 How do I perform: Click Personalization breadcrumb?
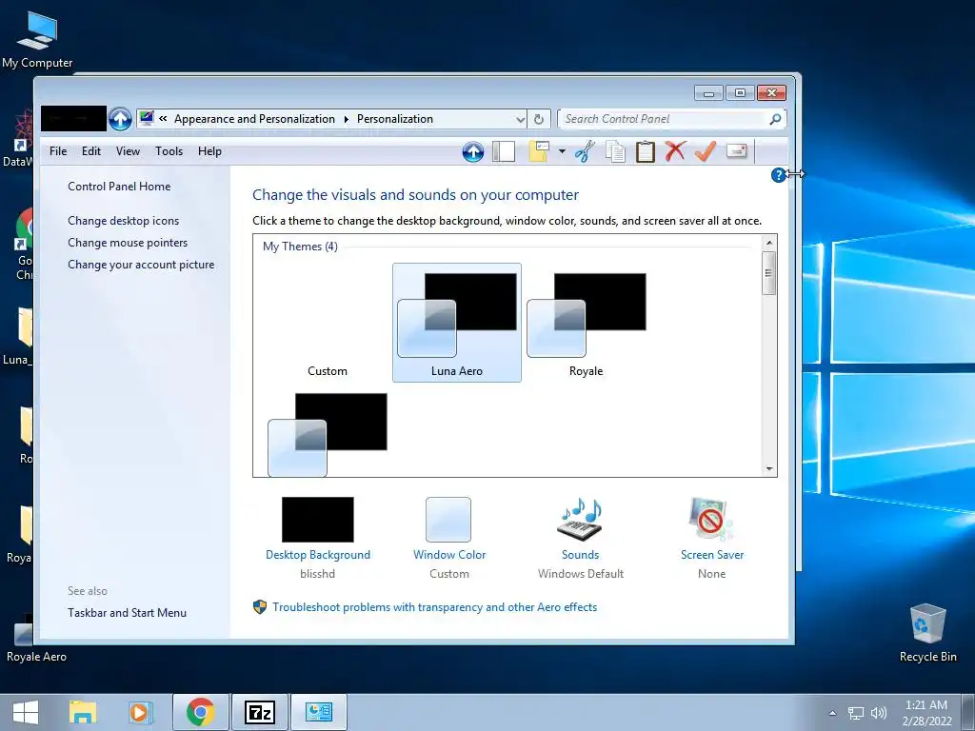click(x=395, y=119)
